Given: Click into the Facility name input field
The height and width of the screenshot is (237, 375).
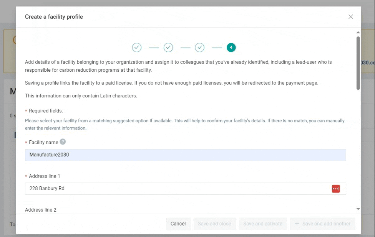Looking at the screenshot, I should [x=185, y=155].
